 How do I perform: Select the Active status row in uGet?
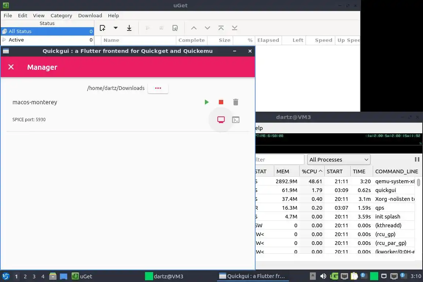pos(47,40)
